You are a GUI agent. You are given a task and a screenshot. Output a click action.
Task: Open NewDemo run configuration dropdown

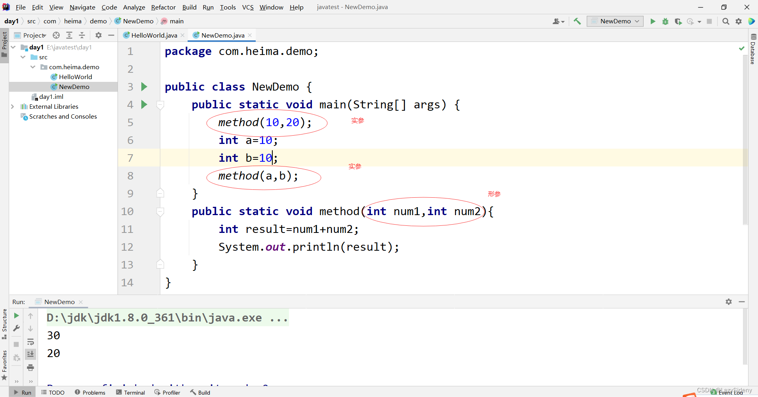pos(615,21)
